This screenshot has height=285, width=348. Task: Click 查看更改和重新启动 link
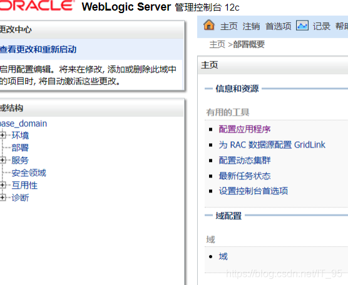pyautogui.click(x=38, y=49)
